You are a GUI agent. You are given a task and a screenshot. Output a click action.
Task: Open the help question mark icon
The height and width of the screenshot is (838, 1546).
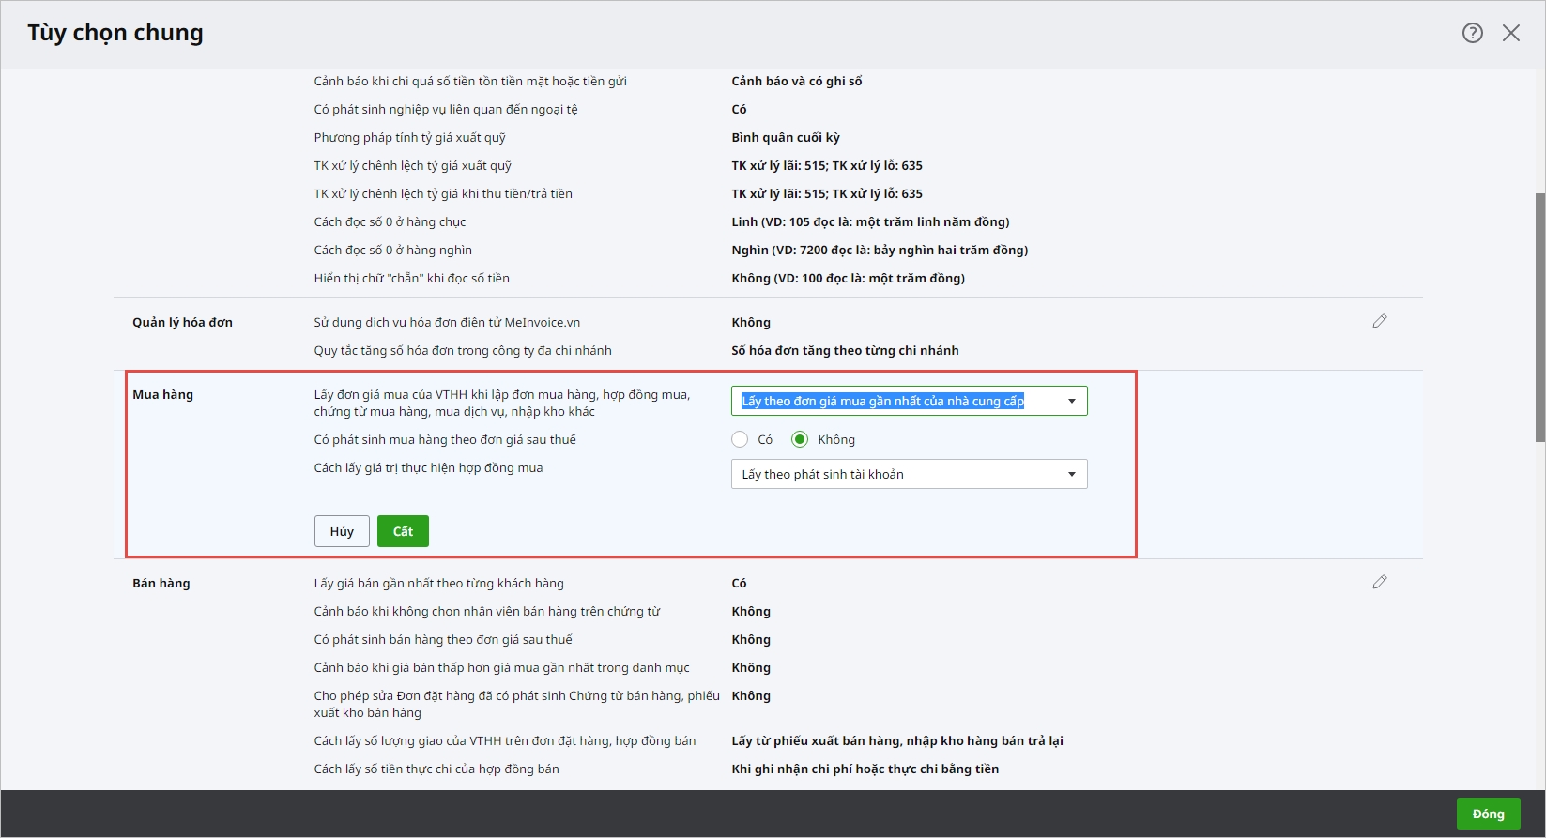[1472, 33]
